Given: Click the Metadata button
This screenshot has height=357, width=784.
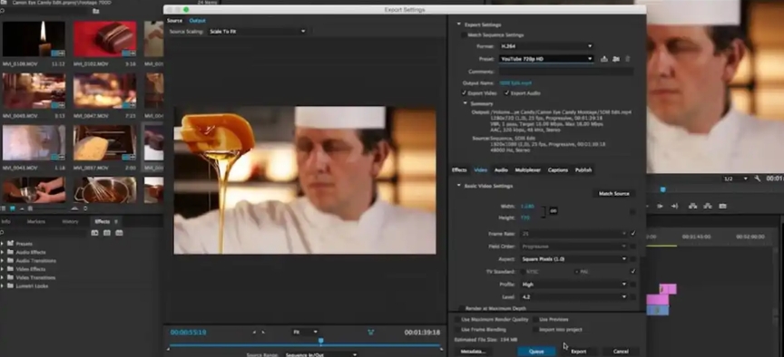Looking at the screenshot, I should [473, 352].
